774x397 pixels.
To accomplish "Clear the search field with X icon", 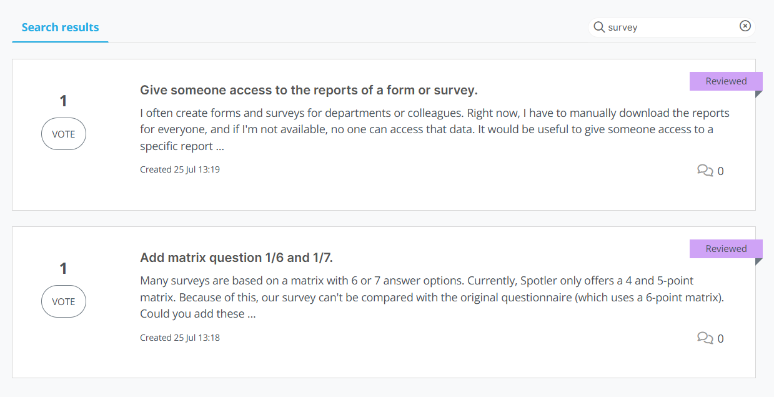I will 745,26.
